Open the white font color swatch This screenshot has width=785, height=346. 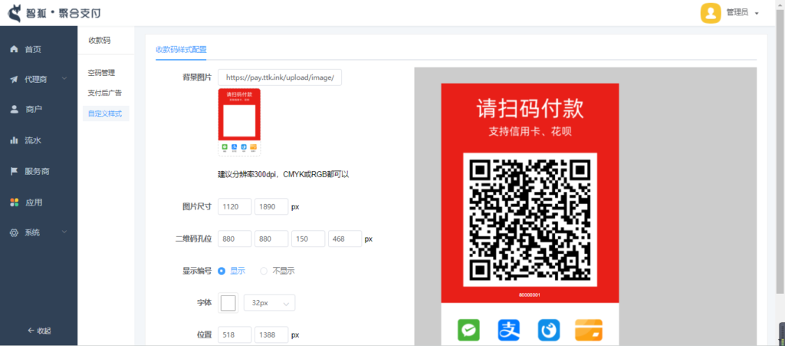228,303
